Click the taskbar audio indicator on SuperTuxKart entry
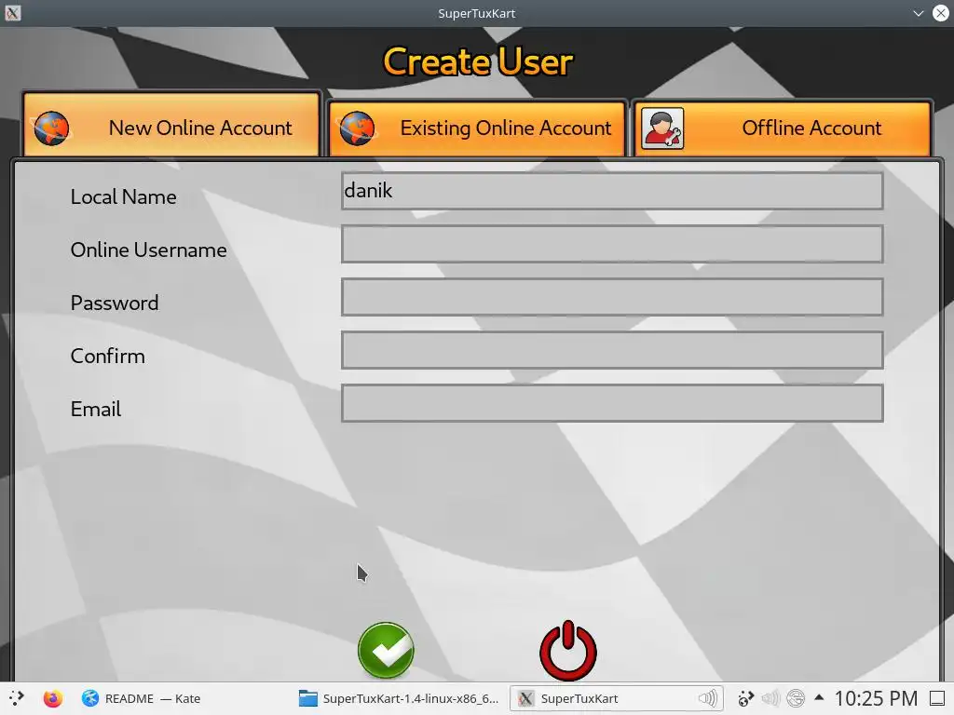954x715 pixels. 707,698
